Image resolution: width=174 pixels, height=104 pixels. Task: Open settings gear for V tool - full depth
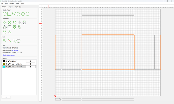(x=31, y=64)
